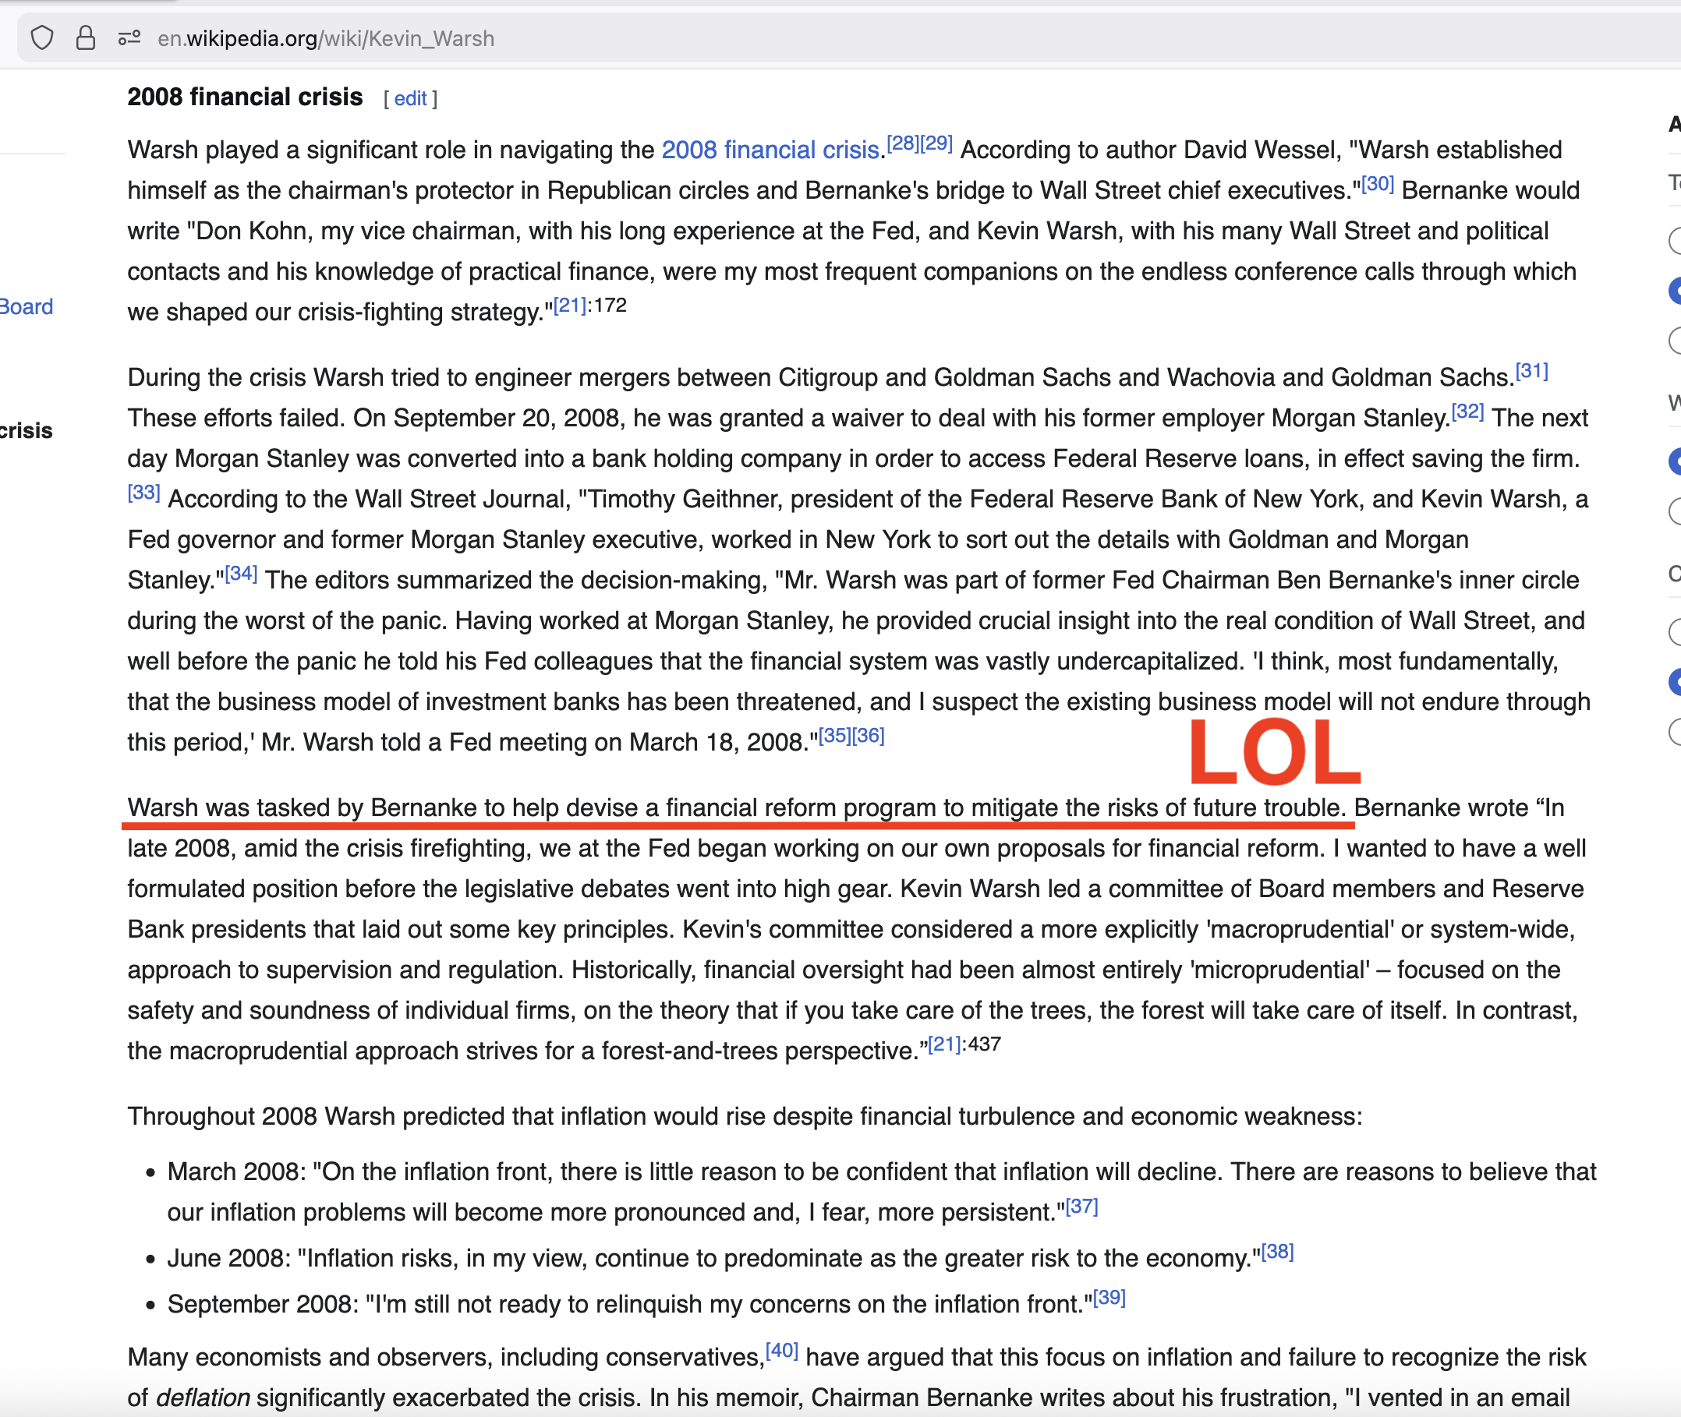
Task: Click footnote 31 after Goldman Sachs
Action: point(1531,371)
